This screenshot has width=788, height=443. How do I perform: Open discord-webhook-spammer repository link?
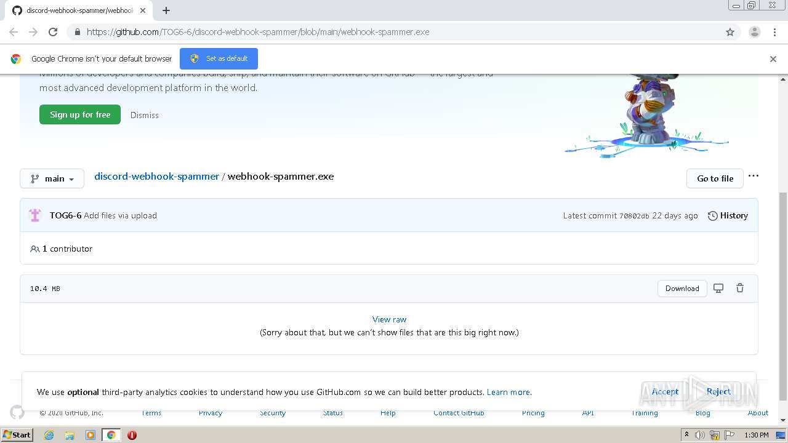pos(156,176)
